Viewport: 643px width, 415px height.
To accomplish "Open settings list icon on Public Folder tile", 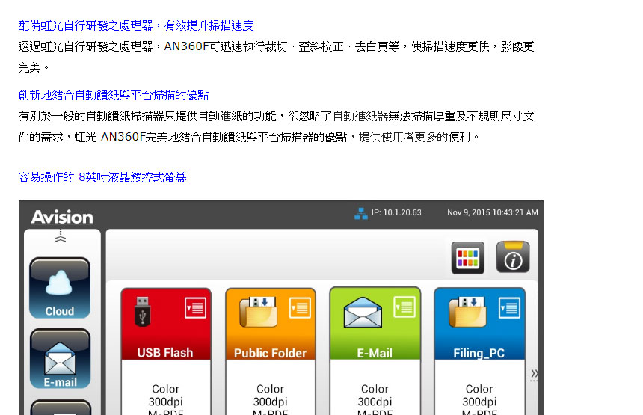I will click(x=300, y=308).
